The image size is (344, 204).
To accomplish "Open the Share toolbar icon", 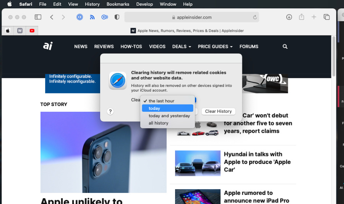I will pos(302,17).
